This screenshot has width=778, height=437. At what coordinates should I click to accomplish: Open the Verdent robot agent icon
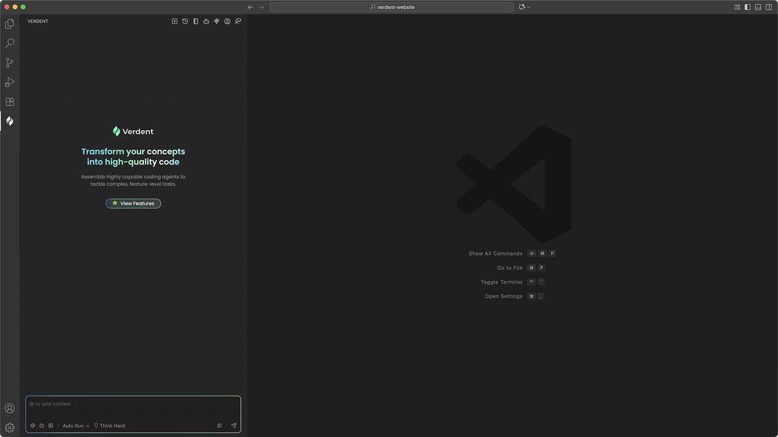click(x=206, y=21)
